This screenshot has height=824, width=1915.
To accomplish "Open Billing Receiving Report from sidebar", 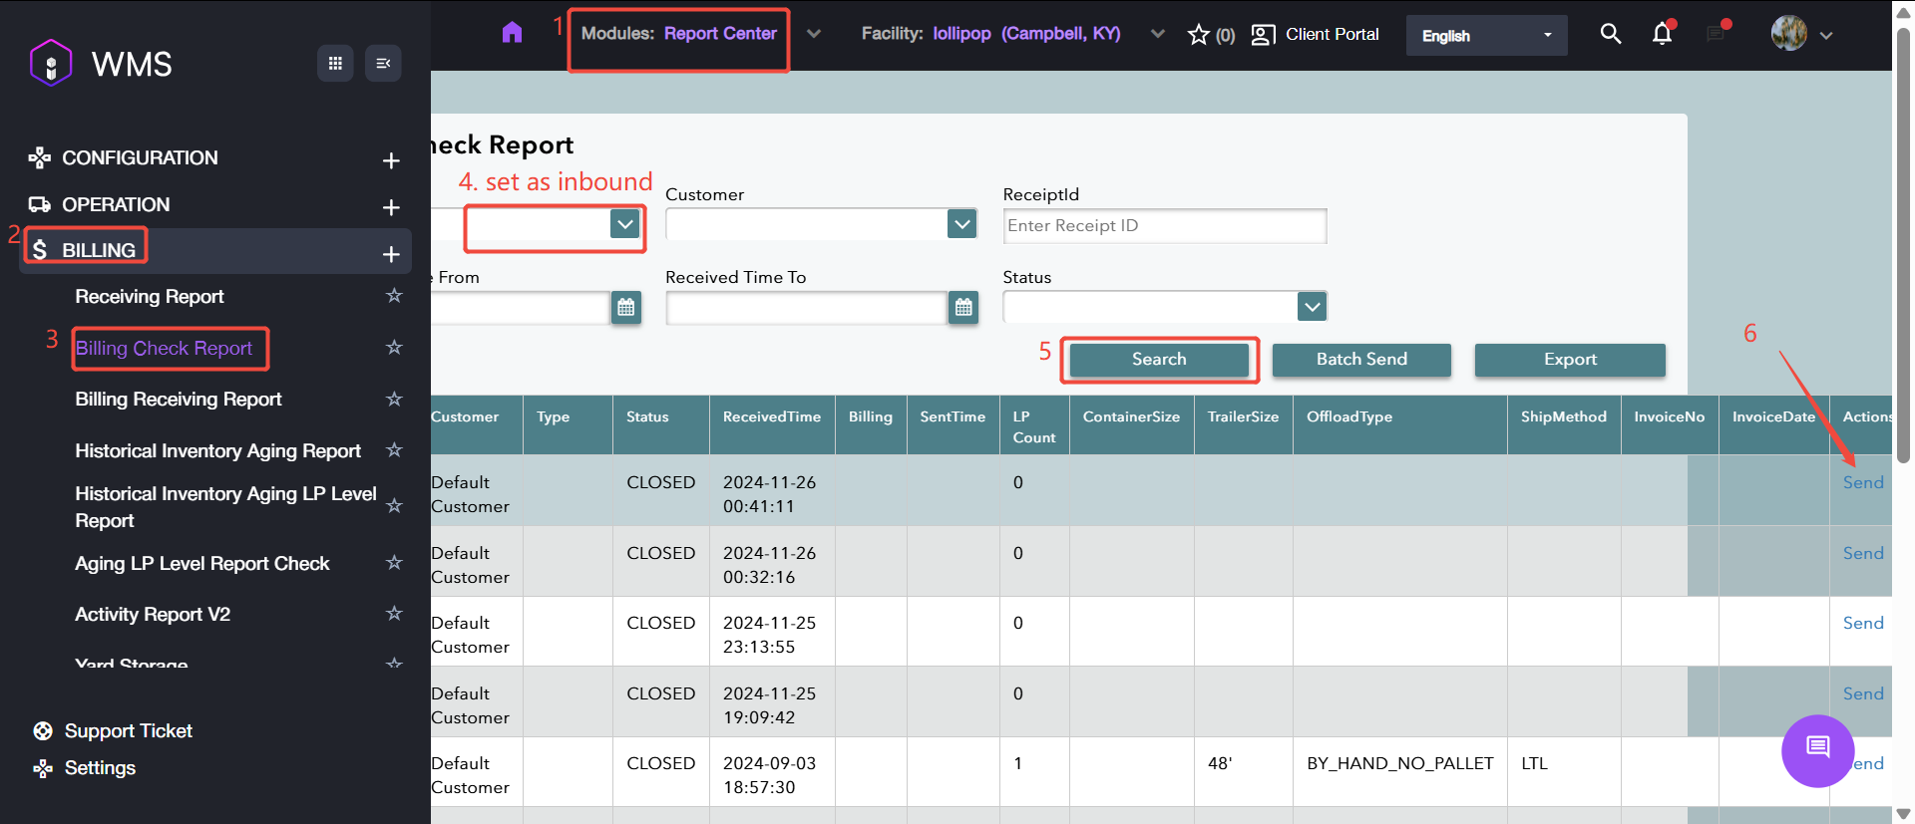I will point(179,400).
